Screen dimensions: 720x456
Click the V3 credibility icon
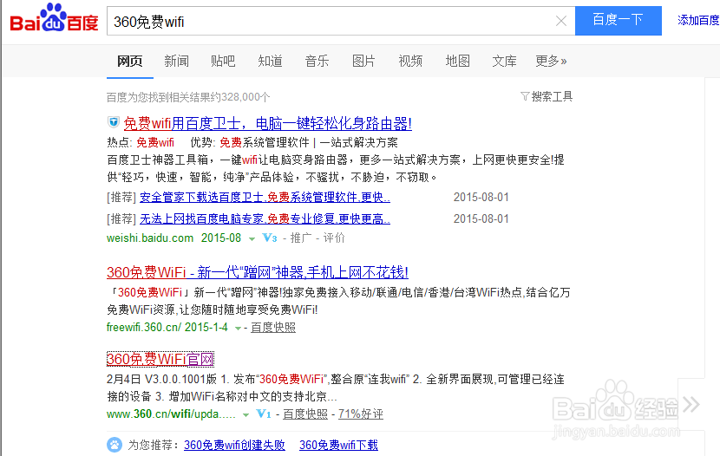pyautogui.click(x=270, y=238)
